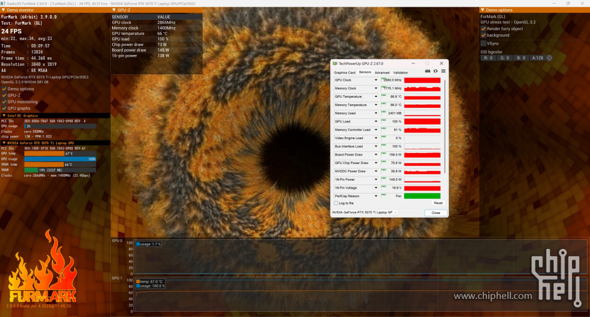590x317 pixels.
Task: Collapse the NVIDIA GeForce RTX 5070 Ti section
Action: [4, 143]
